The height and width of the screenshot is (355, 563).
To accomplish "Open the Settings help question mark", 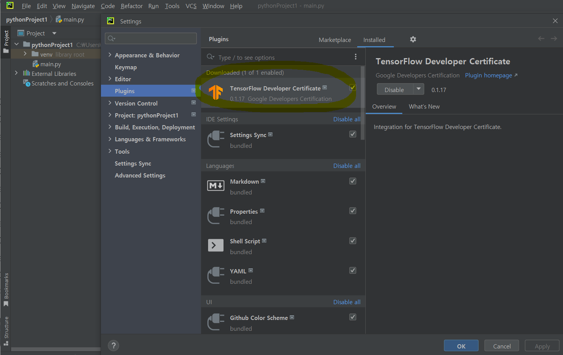I will pos(113,345).
